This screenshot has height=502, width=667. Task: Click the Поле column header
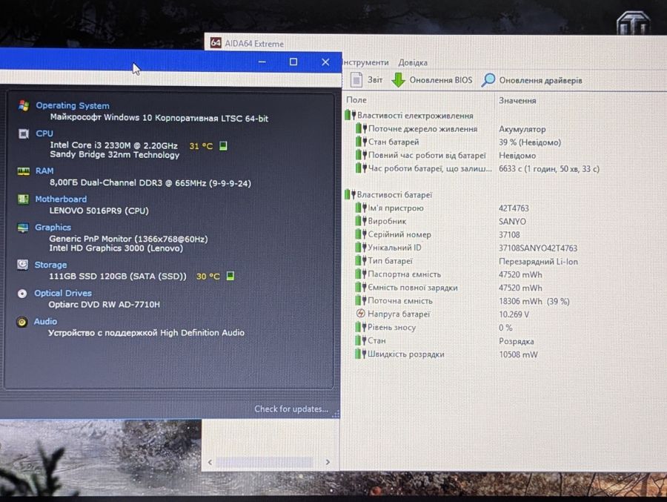pyautogui.click(x=356, y=100)
